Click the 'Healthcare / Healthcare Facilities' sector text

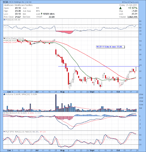pyautogui.click(x=18, y=5)
